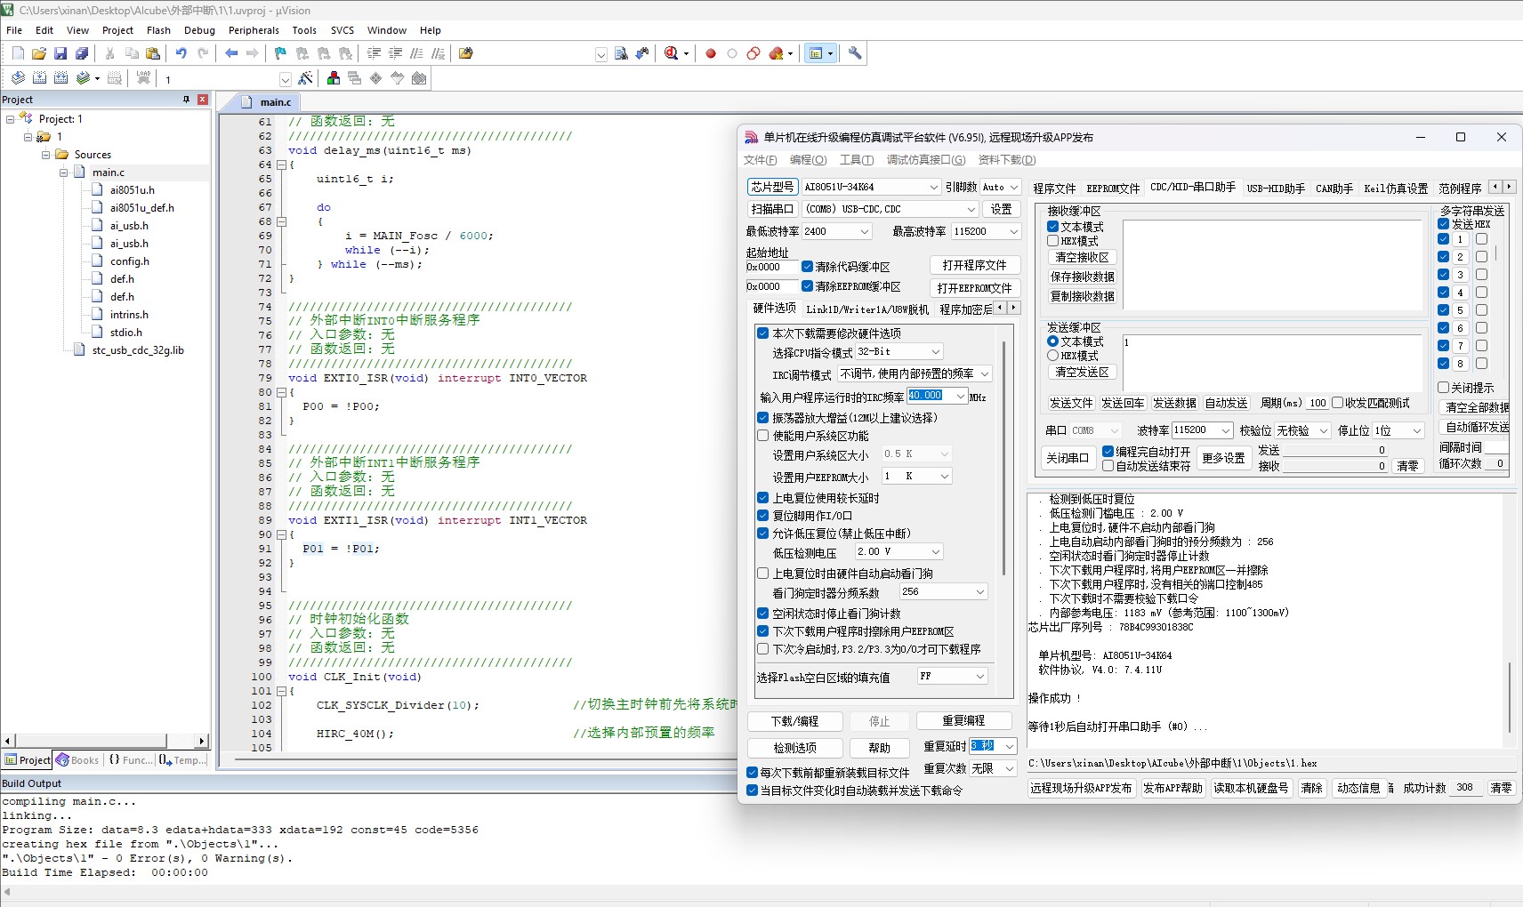1523x907 pixels.
Task: Navigate backward with the blue left arrow
Action: point(231,53)
